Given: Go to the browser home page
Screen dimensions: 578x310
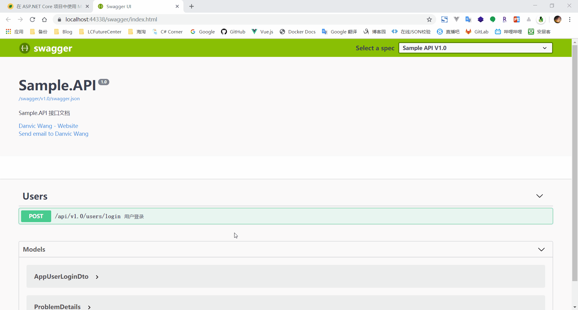Looking at the screenshot, I should pos(45,20).
